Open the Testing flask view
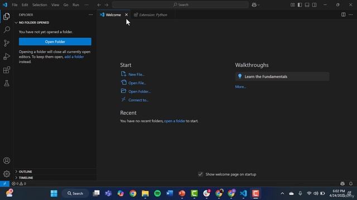357x200 pixels. (x=7, y=83)
